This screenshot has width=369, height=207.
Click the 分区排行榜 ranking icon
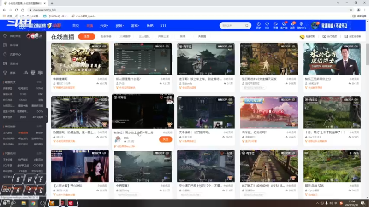pos(346,37)
